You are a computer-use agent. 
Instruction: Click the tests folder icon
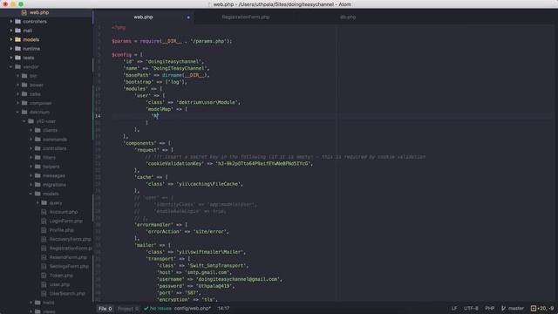17,58
